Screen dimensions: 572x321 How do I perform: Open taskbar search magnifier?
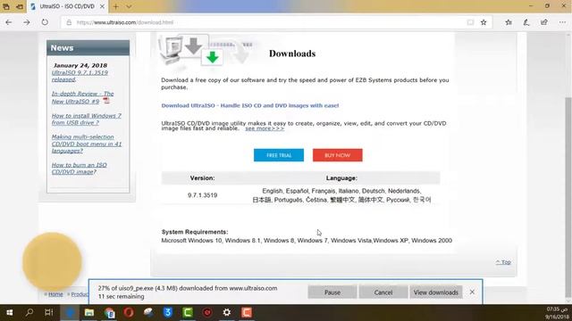[29, 312]
